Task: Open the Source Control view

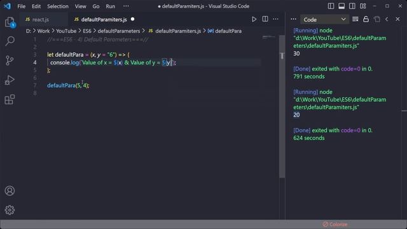Action: [10, 60]
